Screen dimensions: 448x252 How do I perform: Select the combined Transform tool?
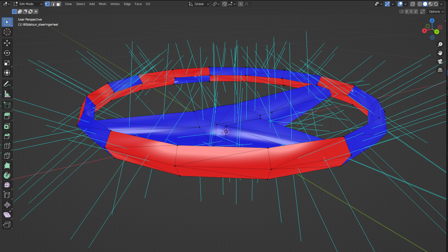[x=7, y=73]
